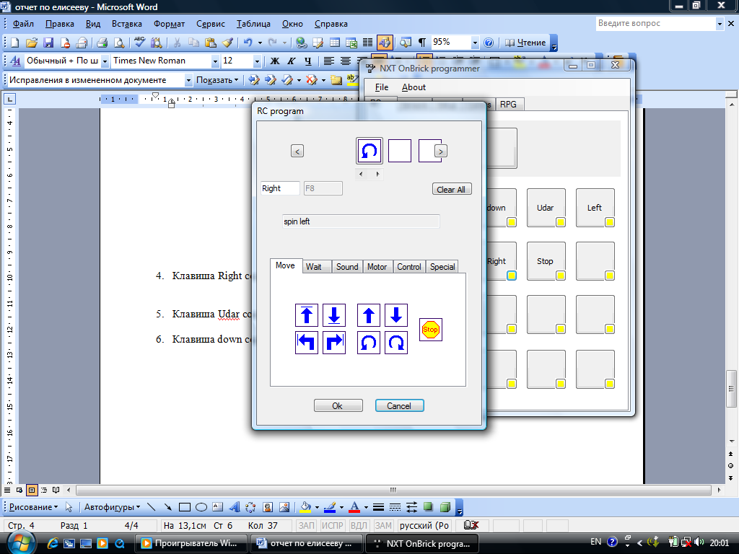Click the Ok button in RC program
This screenshot has width=739, height=554.
click(x=338, y=405)
